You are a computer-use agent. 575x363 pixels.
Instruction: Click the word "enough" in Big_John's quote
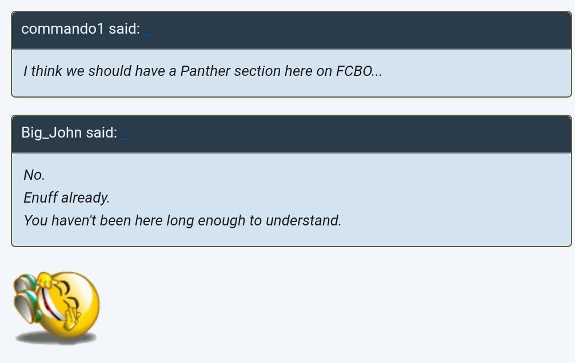point(221,220)
